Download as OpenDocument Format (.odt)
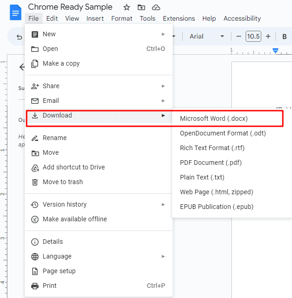292x298 pixels. [x=232, y=133]
